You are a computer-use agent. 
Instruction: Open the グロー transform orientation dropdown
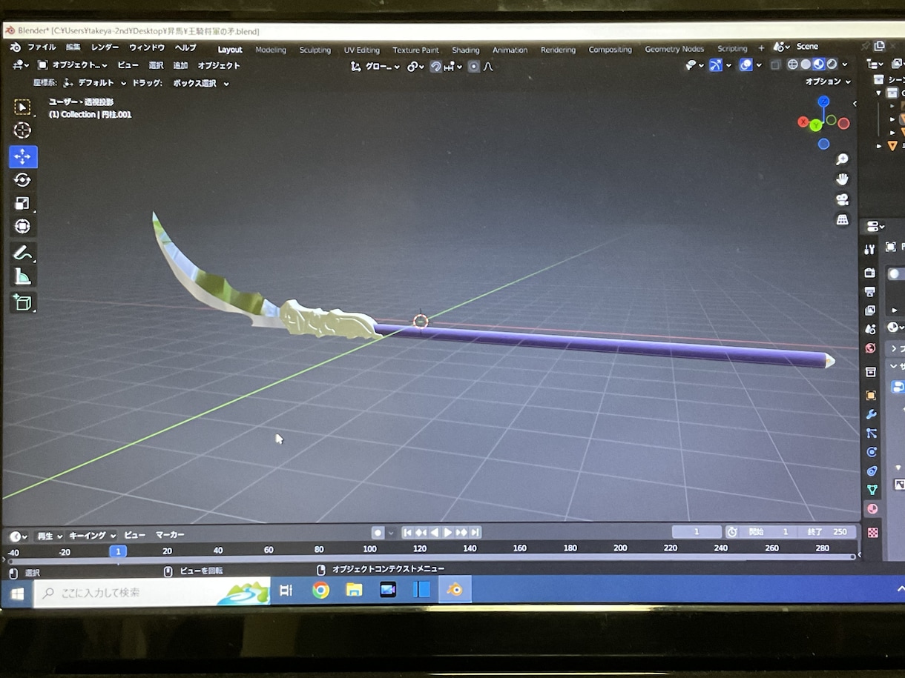[375, 67]
